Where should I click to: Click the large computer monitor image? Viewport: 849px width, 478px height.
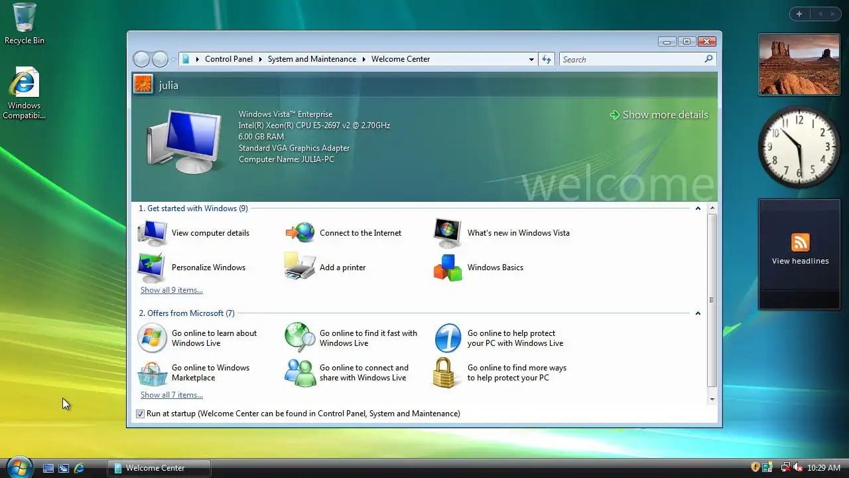184,141
